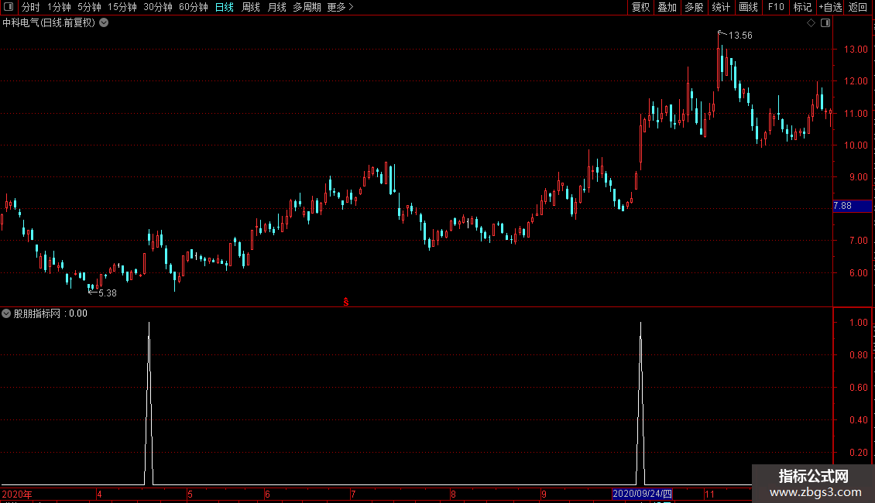Click the 中科电气(日线,前复权) title
The width and height of the screenshot is (875, 503).
coord(49,23)
